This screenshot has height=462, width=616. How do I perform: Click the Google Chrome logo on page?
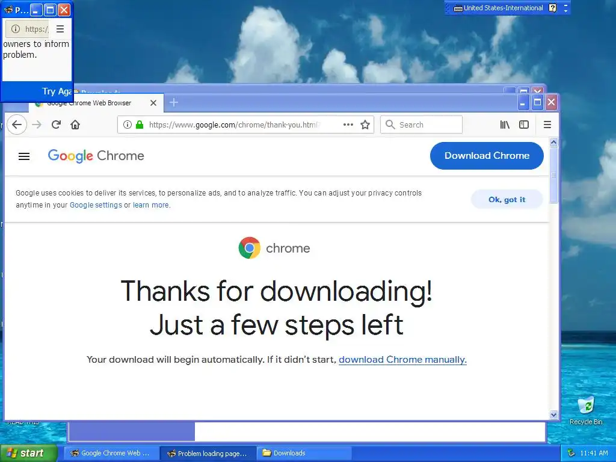point(96,156)
